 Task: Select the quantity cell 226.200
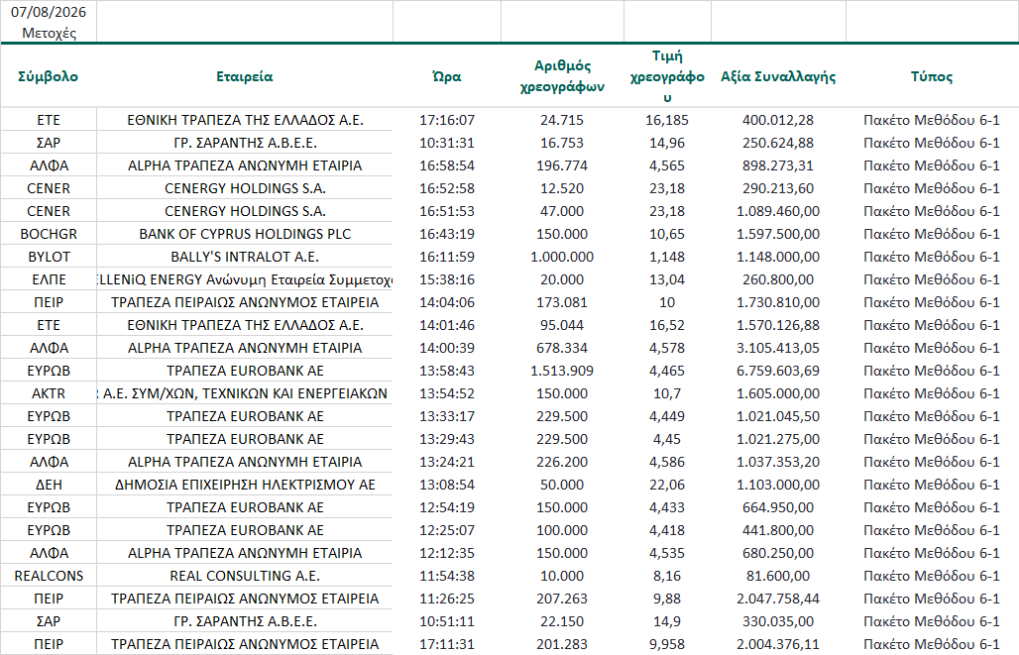coord(562,462)
